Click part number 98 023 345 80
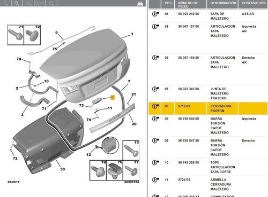268x197 pixels. click(188, 89)
